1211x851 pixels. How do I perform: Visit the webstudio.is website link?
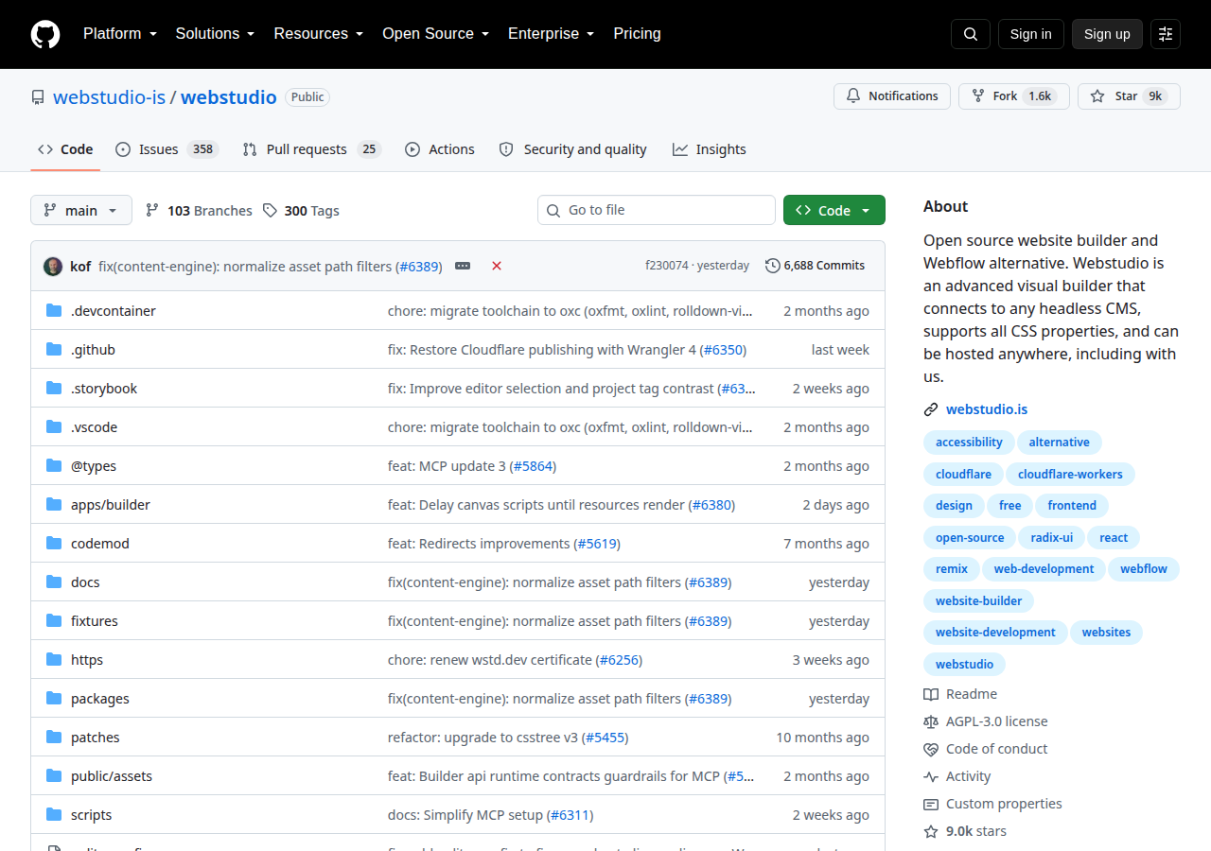click(987, 409)
